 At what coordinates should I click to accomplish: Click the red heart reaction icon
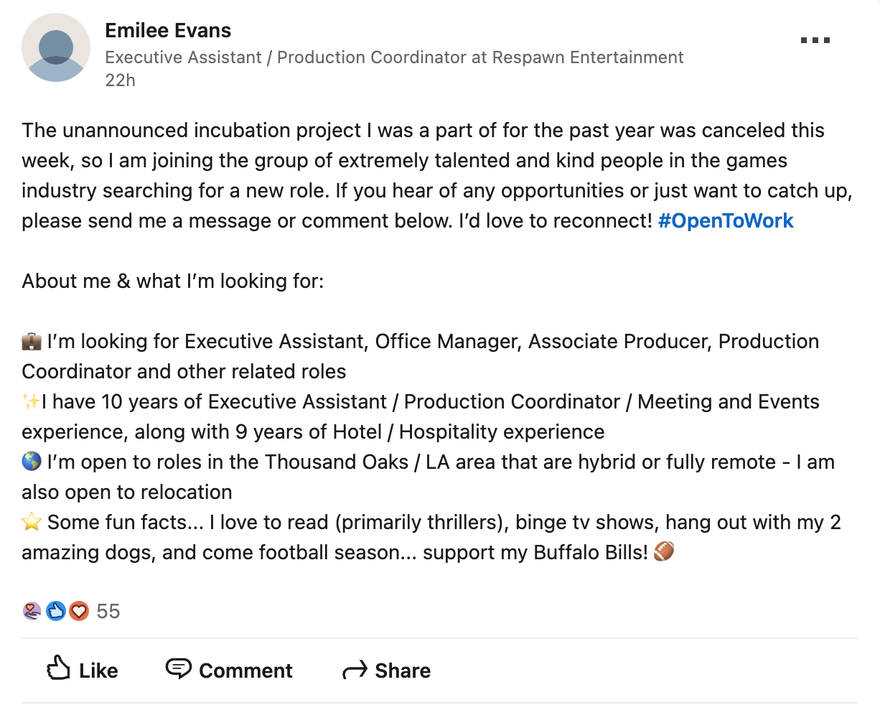pos(79,611)
